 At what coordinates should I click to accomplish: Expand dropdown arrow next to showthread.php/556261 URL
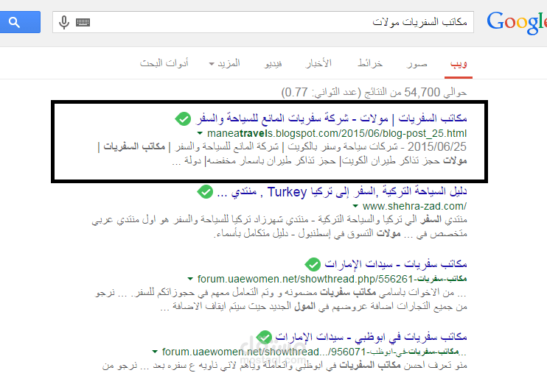(x=190, y=279)
